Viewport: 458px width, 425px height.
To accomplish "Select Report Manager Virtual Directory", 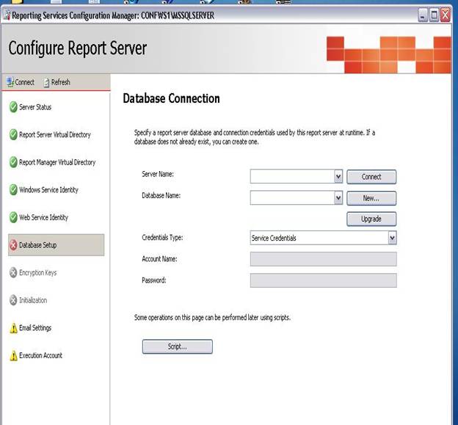I will point(57,162).
